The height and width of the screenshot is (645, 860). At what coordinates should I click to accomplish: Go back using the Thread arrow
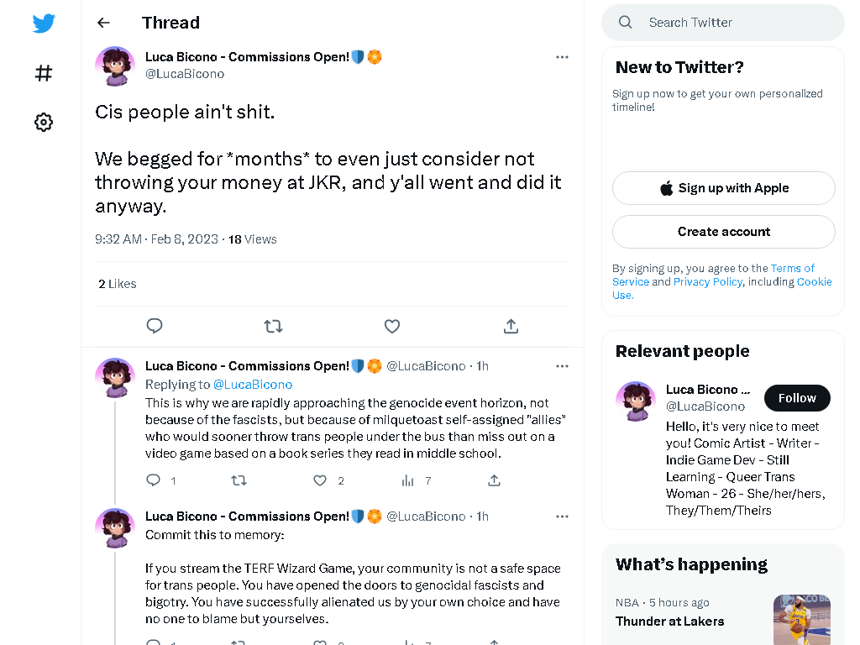pyautogui.click(x=103, y=23)
